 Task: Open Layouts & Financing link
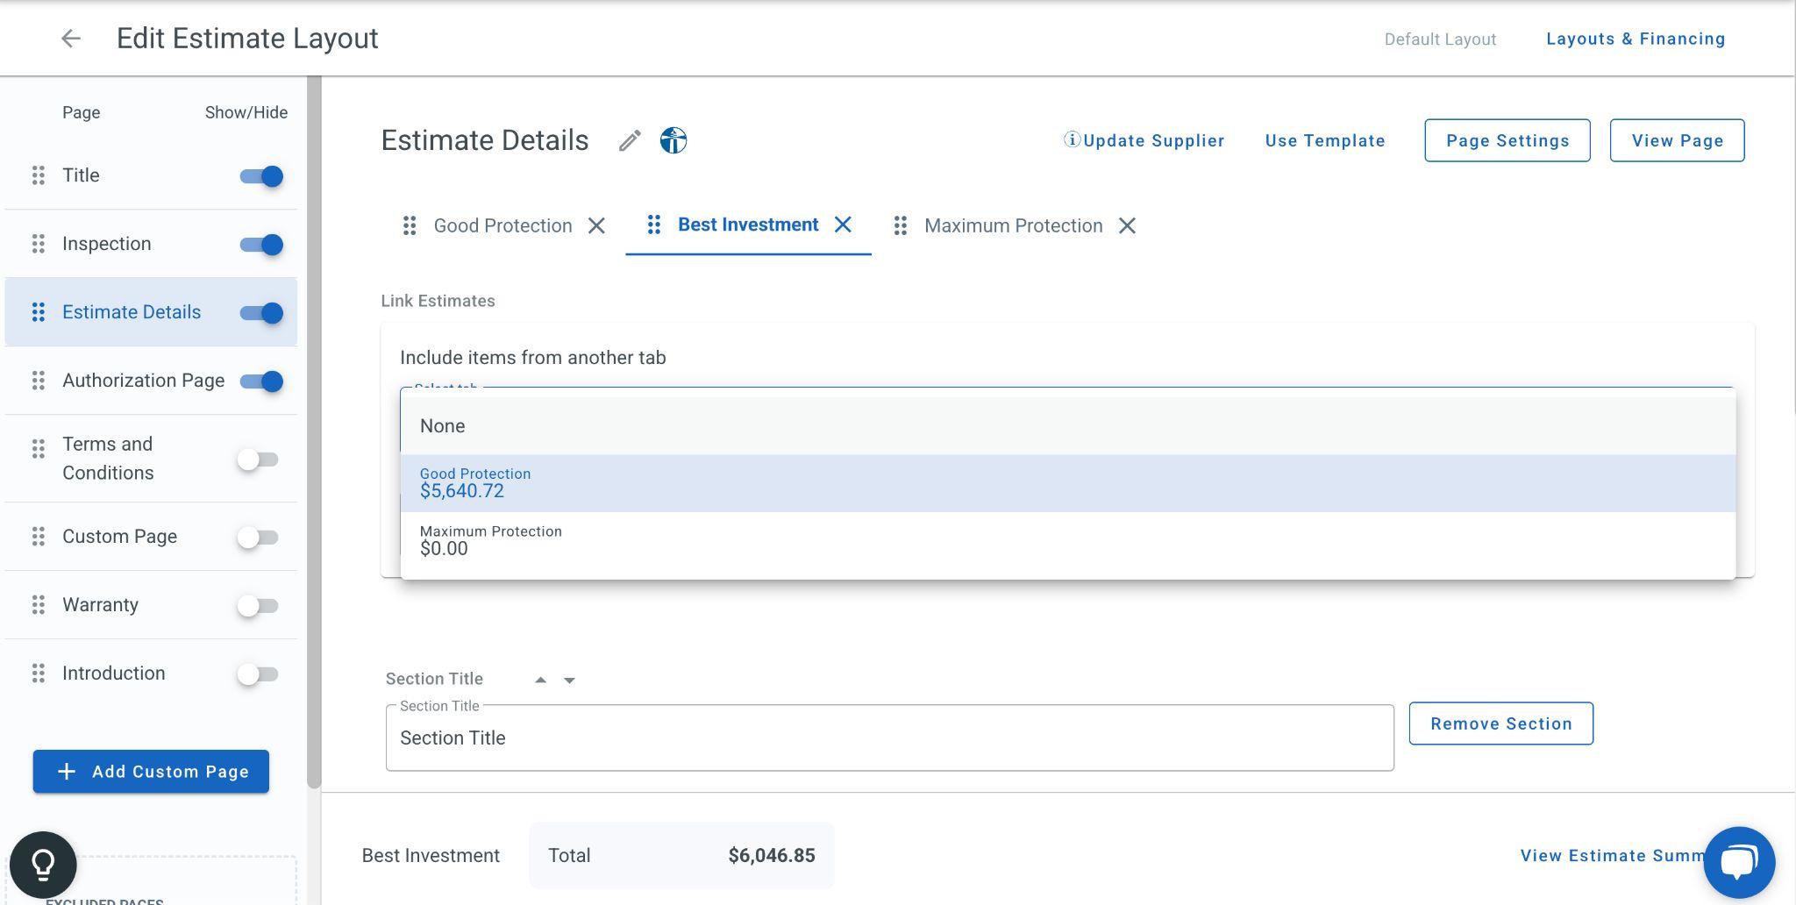[x=1636, y=39]
